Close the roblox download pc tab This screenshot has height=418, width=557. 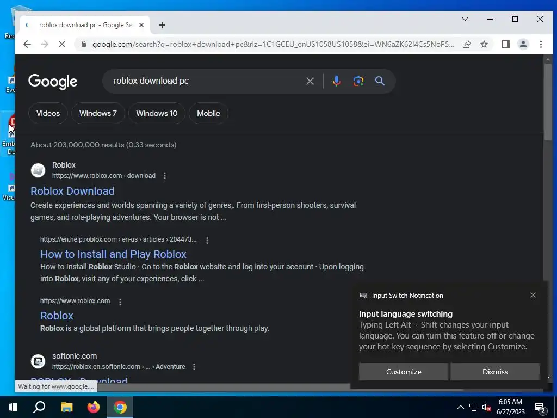[x=141, y=25]
